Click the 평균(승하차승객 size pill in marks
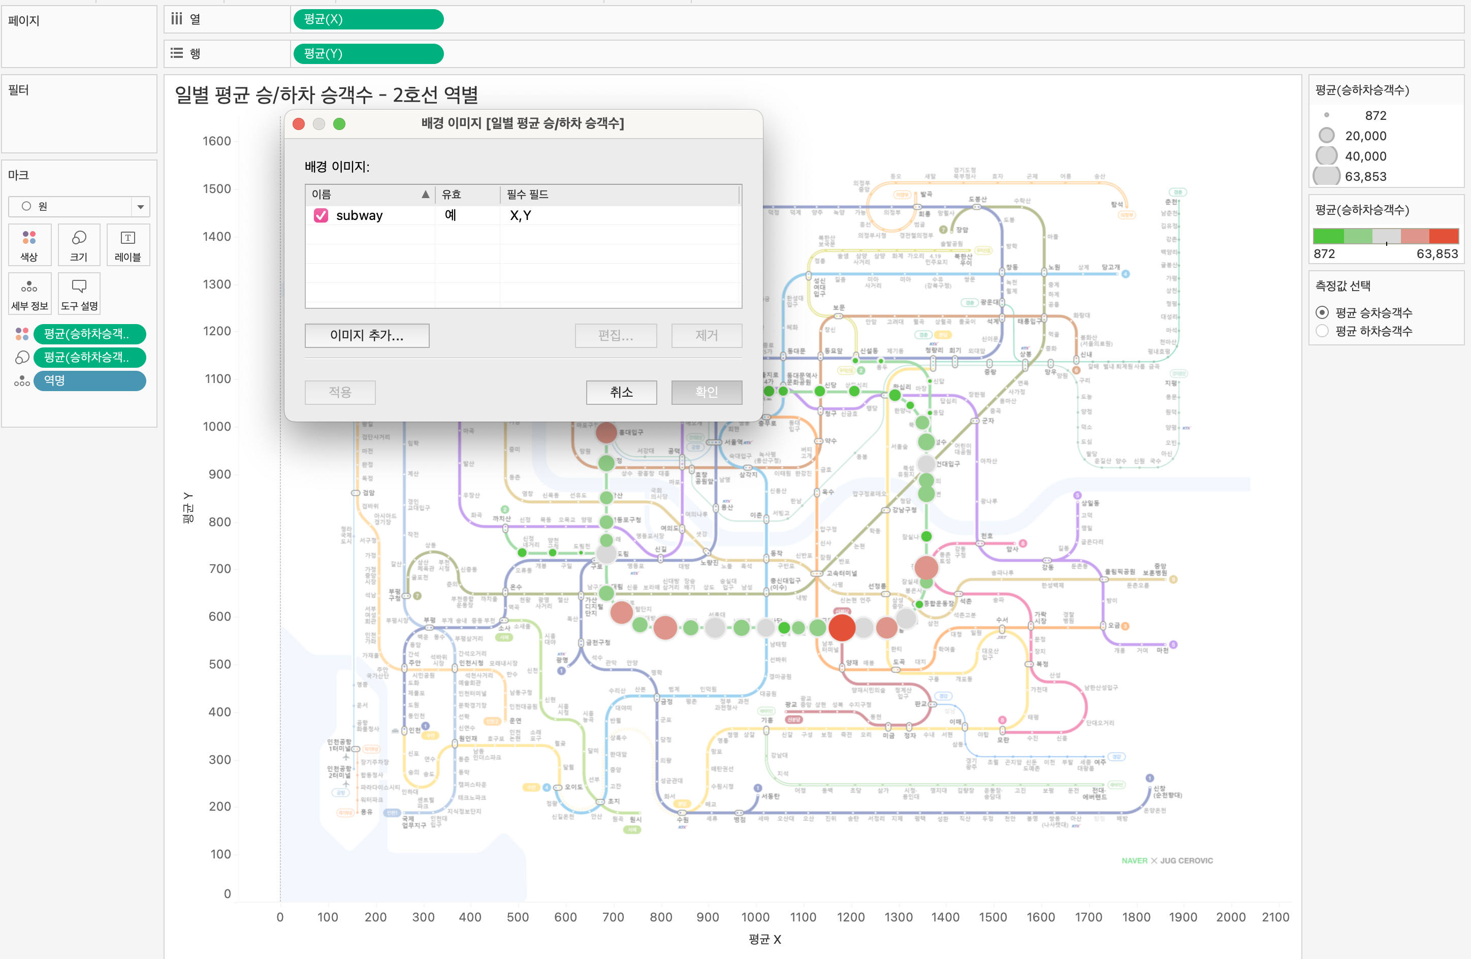 (x=89, y=357)
